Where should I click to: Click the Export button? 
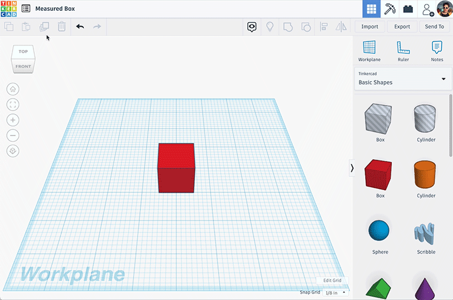click(402, 27)
